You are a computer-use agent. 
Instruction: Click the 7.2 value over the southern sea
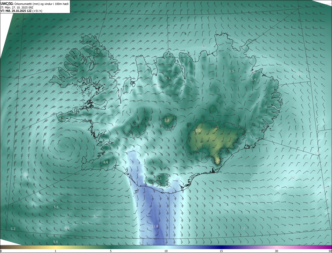tap(243, 228)
